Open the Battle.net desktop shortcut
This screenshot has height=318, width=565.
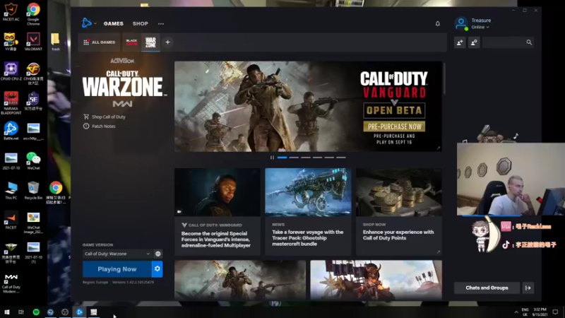[x=11, y=131]
